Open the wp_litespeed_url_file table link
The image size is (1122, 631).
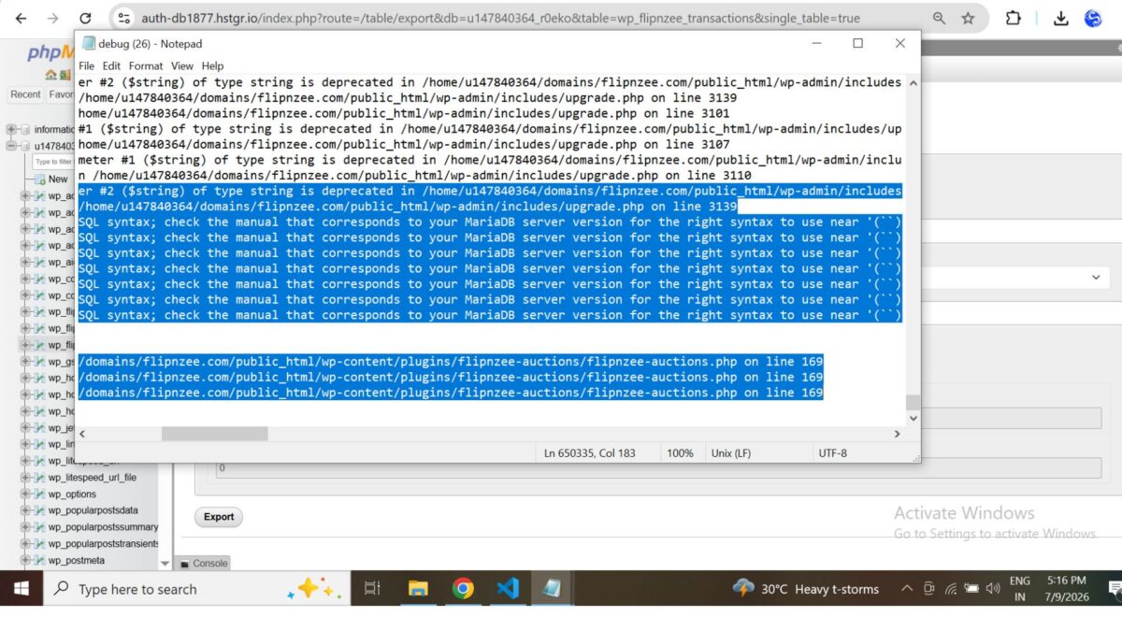coord(93,478)
